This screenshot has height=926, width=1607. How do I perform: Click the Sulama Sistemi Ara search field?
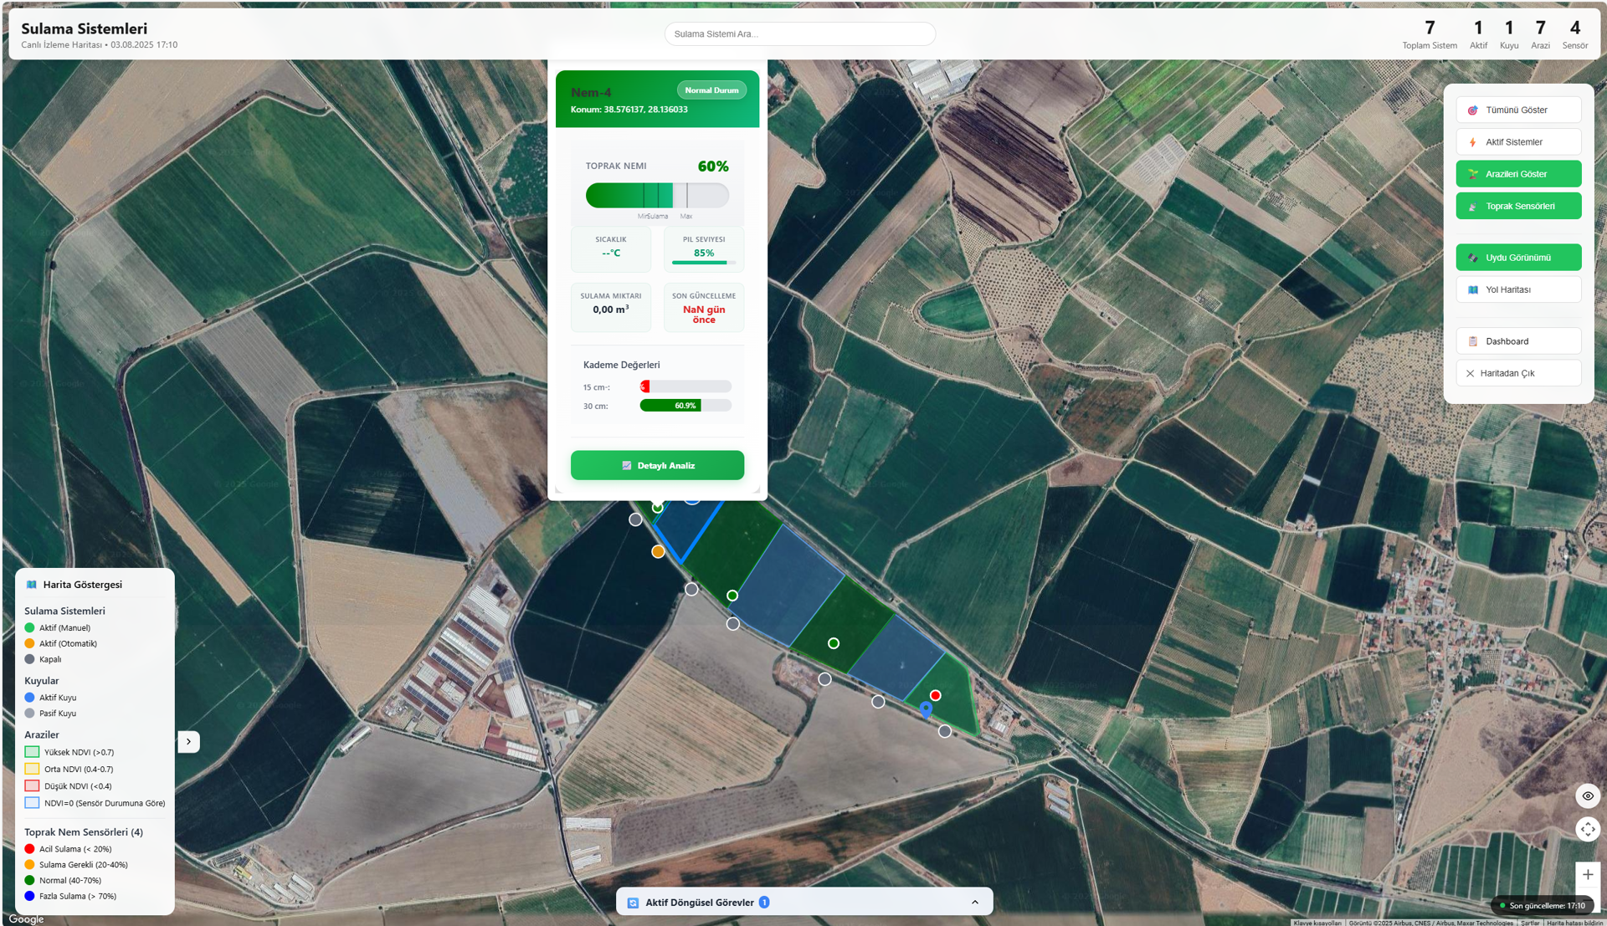click(799, 33)
